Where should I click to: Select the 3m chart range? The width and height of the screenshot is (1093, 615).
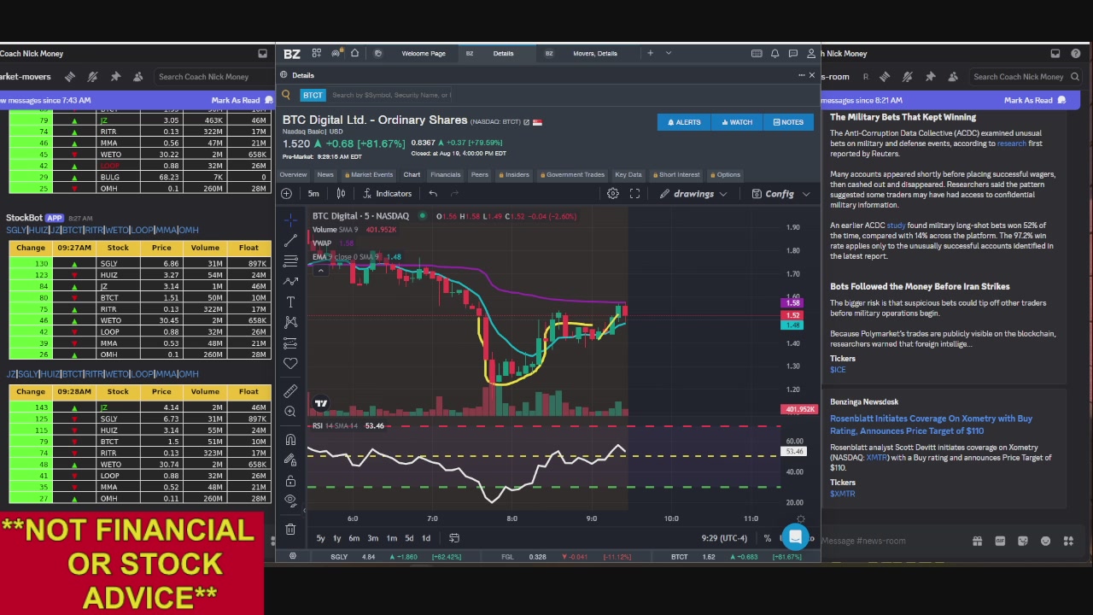pos(372,538)
